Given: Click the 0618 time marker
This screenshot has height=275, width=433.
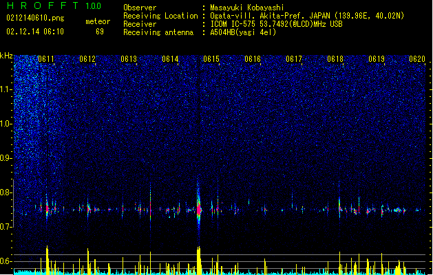Looking at the screenshot, I should pyautogui.click(x=335, y=59).
